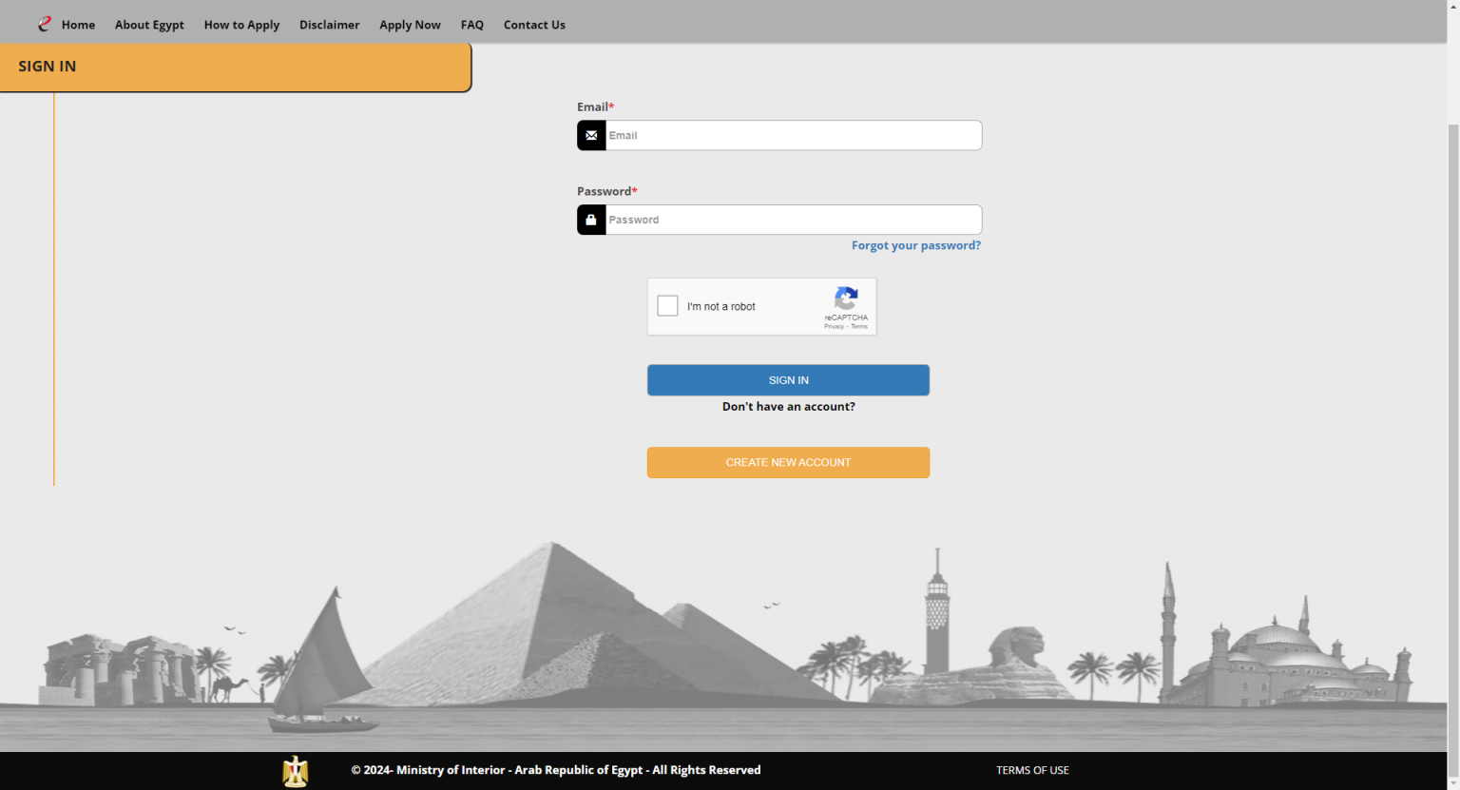
Task: Click the red site logo icon
Action: click(x=45, y=24)
